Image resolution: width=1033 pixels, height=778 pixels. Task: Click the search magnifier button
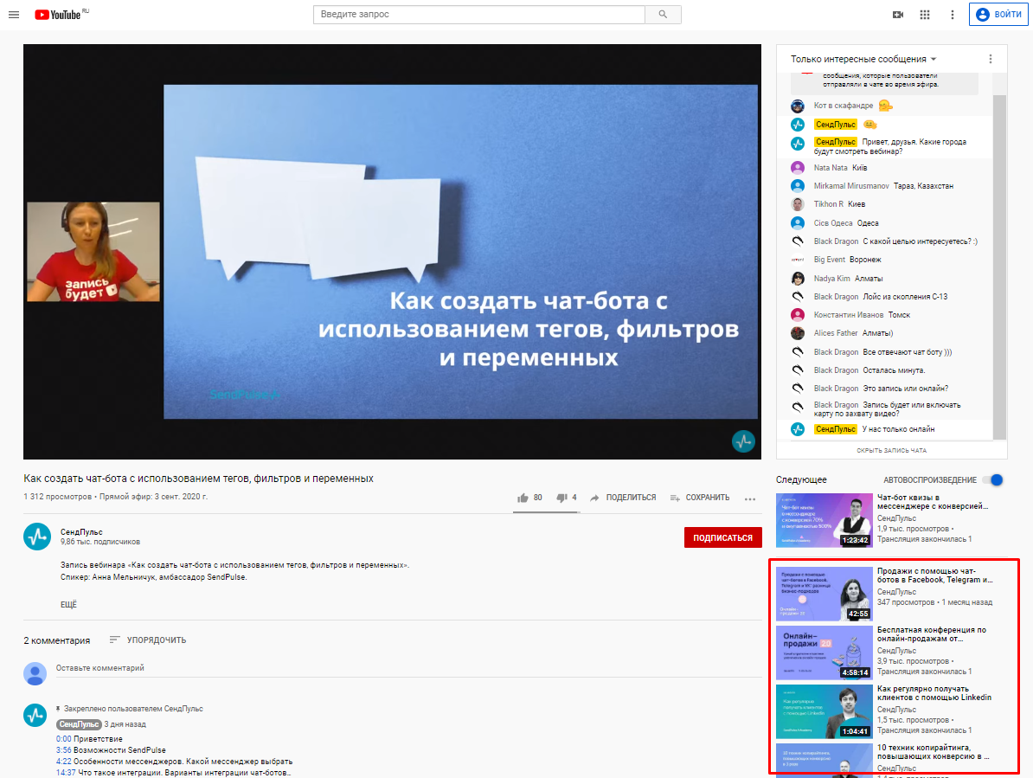[x=663, y=15]
